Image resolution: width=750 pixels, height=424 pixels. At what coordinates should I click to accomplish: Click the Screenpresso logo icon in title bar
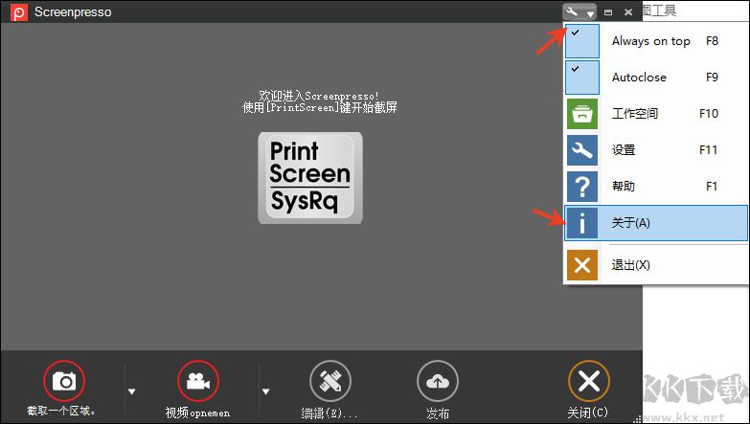[x=19, y=11]
